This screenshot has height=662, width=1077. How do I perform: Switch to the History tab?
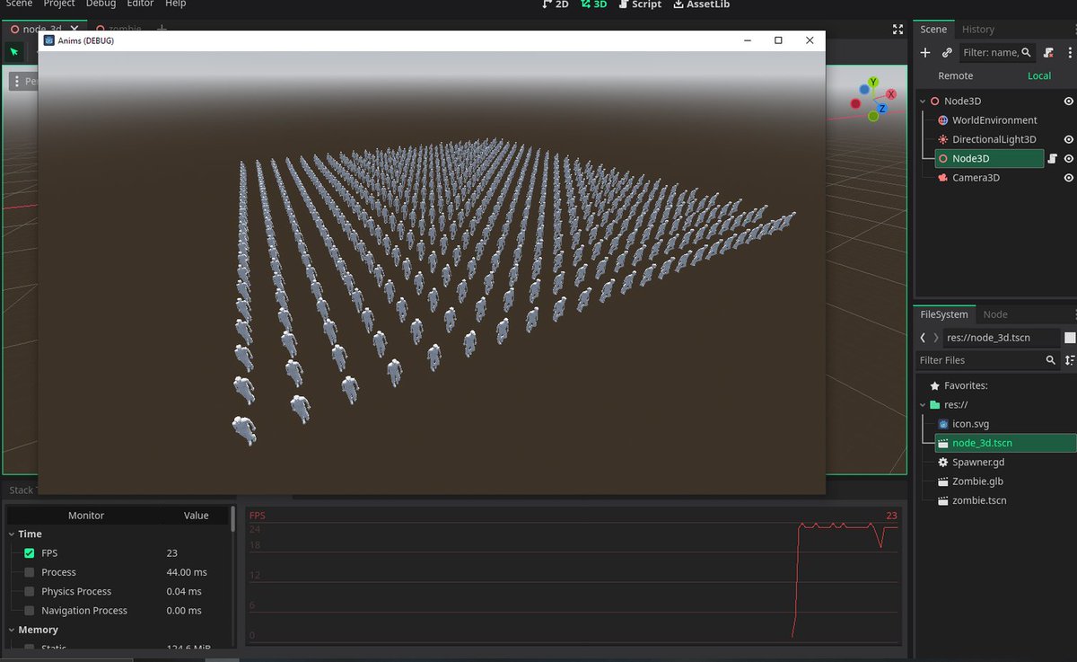[x=977, y=30]
